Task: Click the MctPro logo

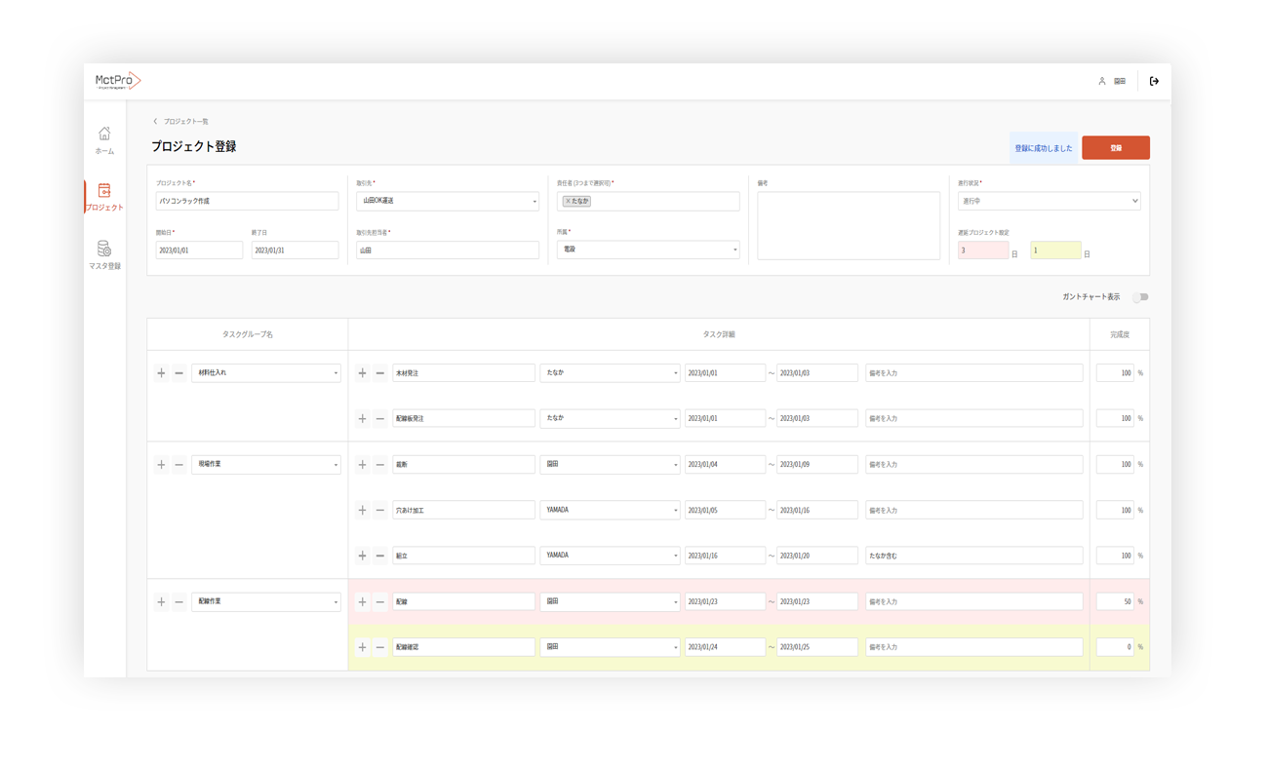Action: (118, 81)
